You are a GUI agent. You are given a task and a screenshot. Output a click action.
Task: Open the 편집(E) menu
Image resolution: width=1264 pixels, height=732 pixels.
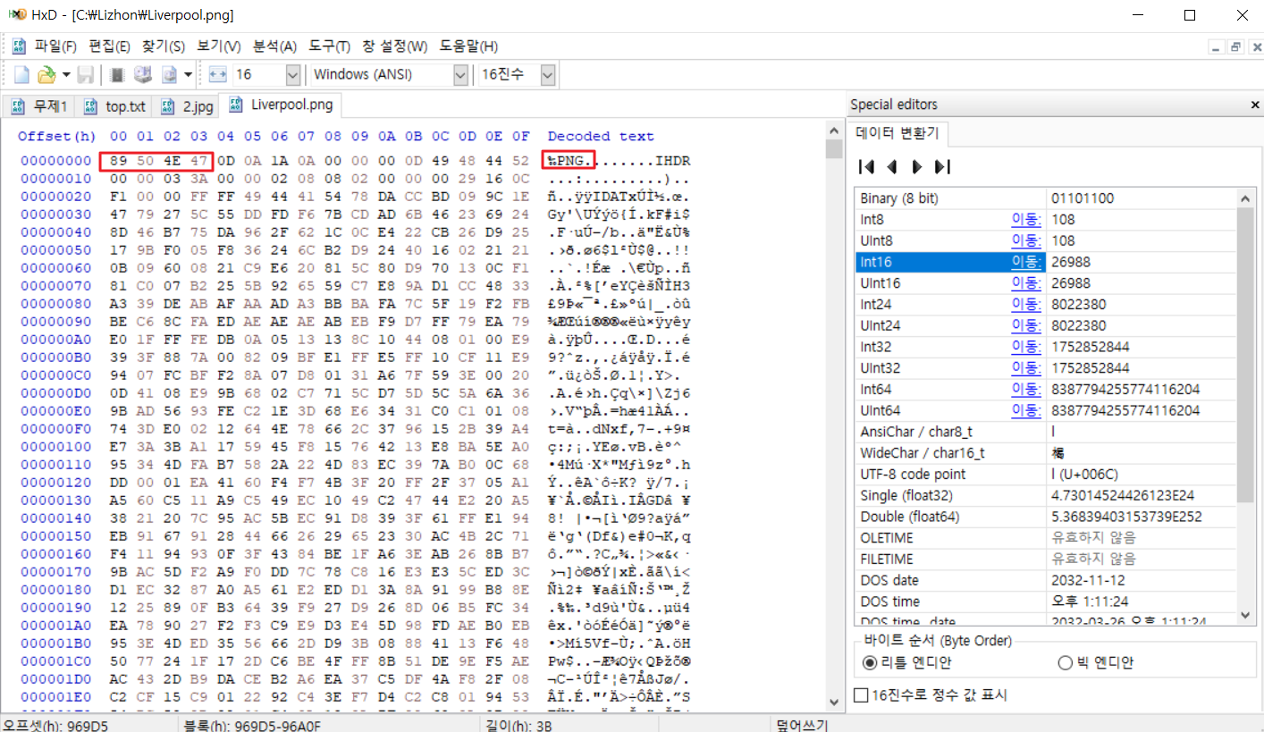109,46
